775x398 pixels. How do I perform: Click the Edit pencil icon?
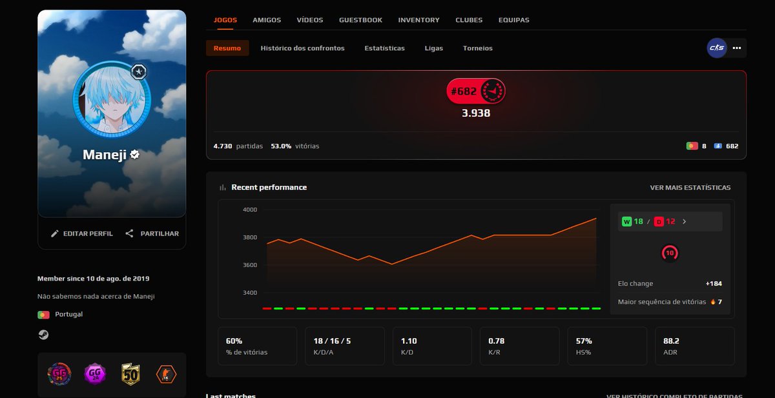55,234
